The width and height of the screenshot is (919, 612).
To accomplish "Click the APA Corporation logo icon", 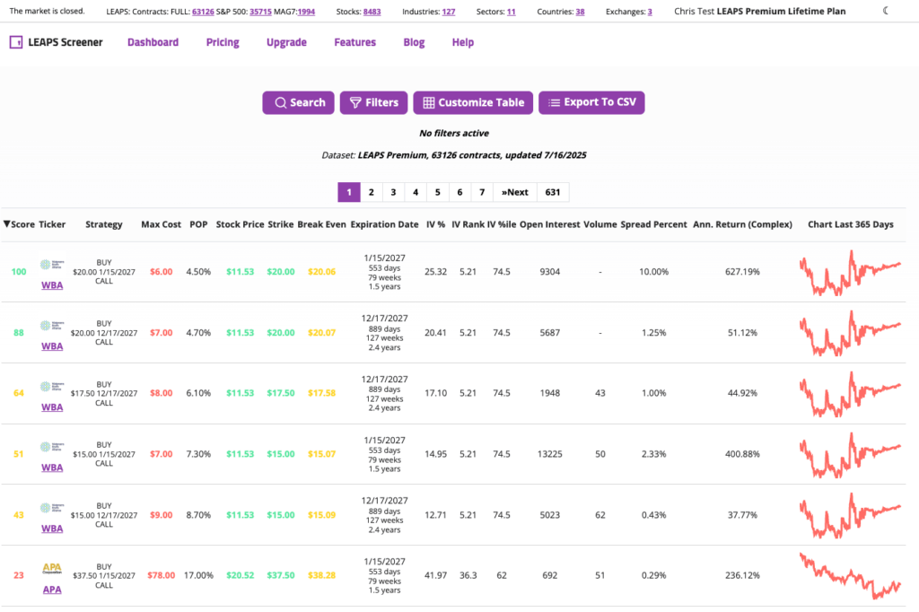I will [51, 566].
